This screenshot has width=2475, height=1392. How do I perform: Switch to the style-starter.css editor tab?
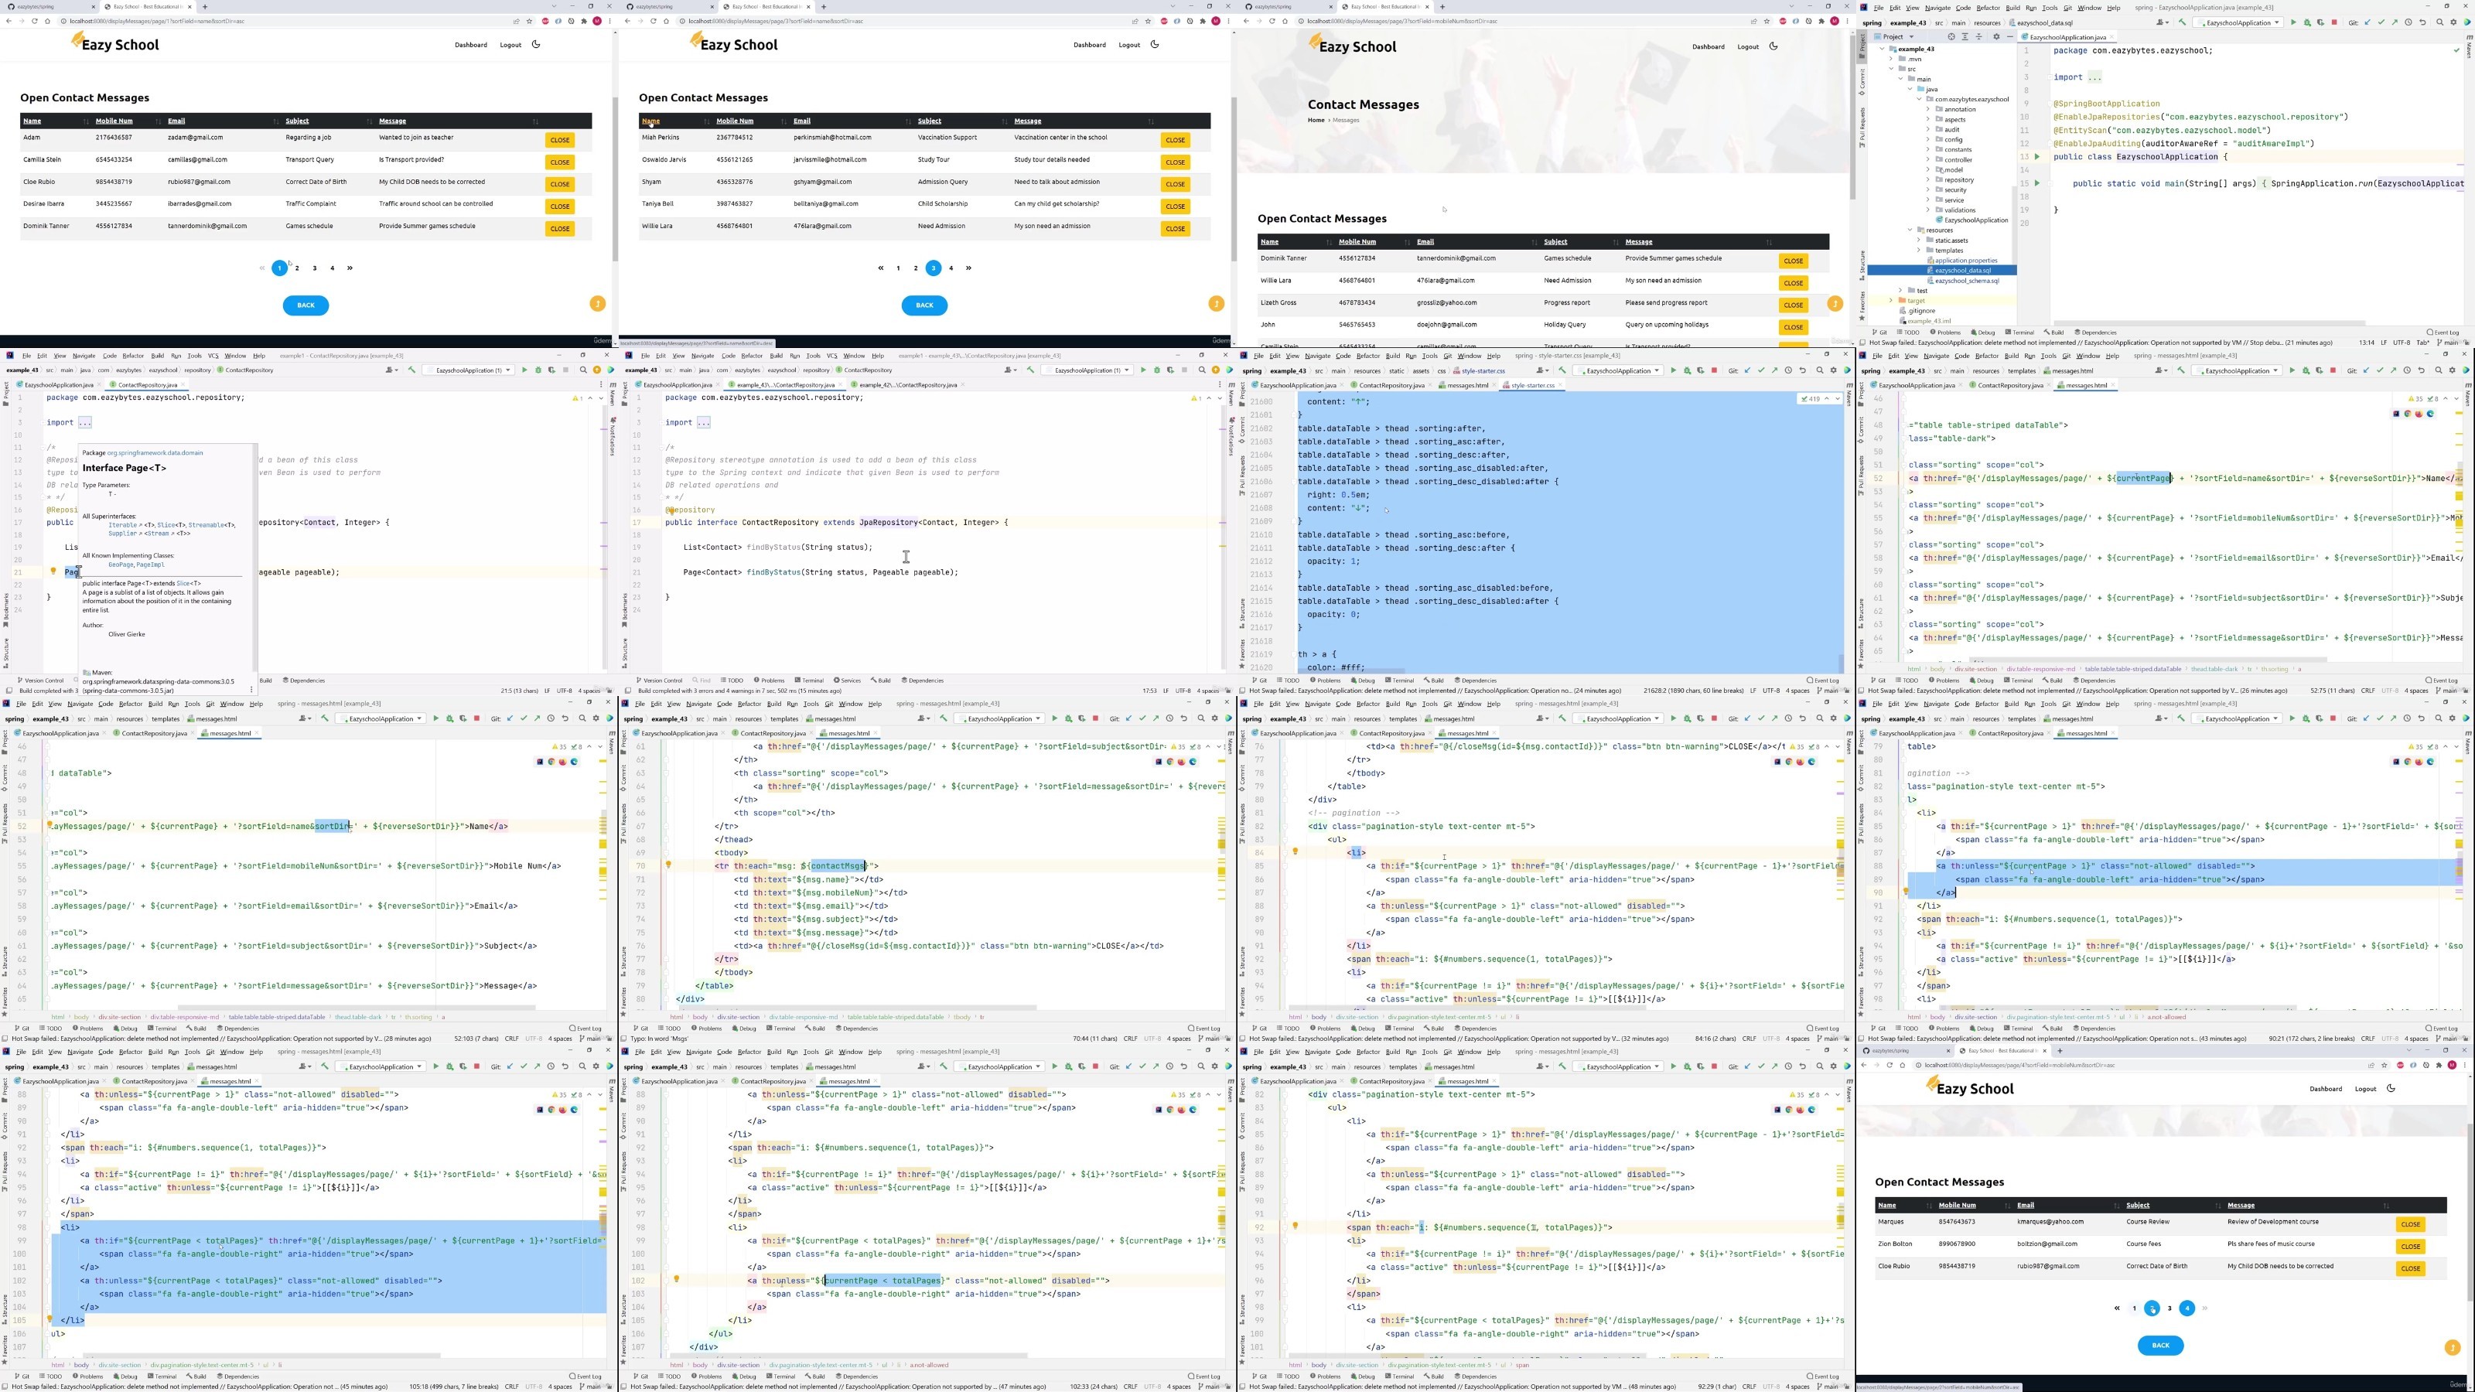tap(1531, 385)
